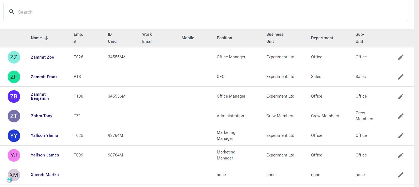Edit Zahra Tony via pencil icon
Viewport: 419px width, 187px height.
point(400,116)
